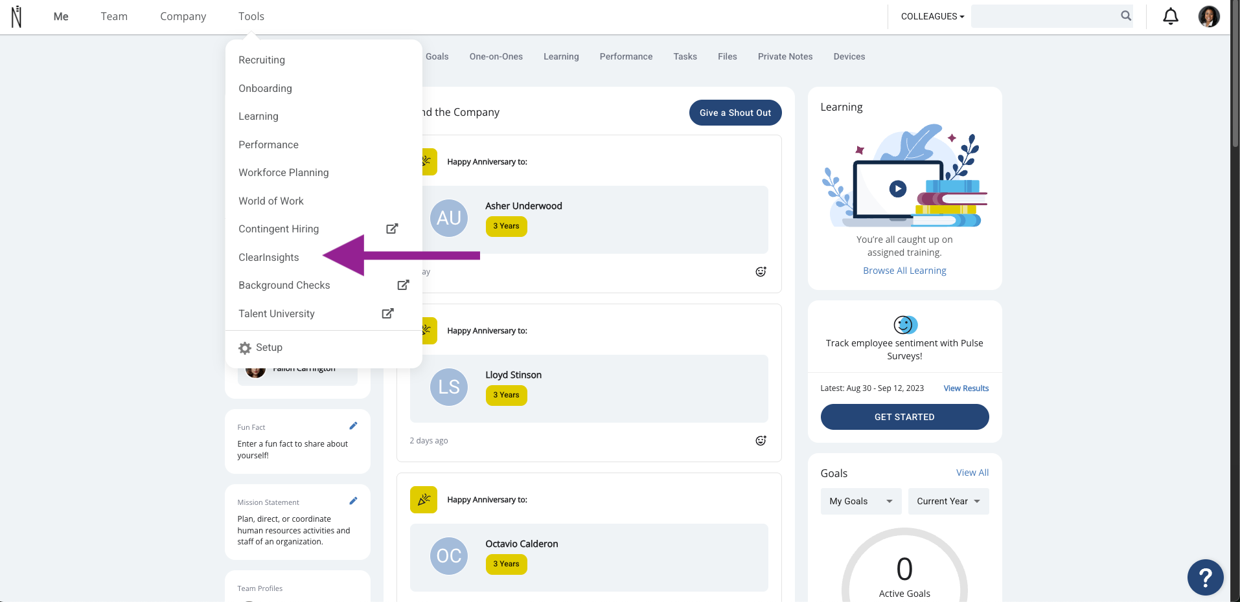This screenshot has width=1240, height=602.
Task: Edit the Fun Fact with pencil icon
Action: (x=353, y=426)
